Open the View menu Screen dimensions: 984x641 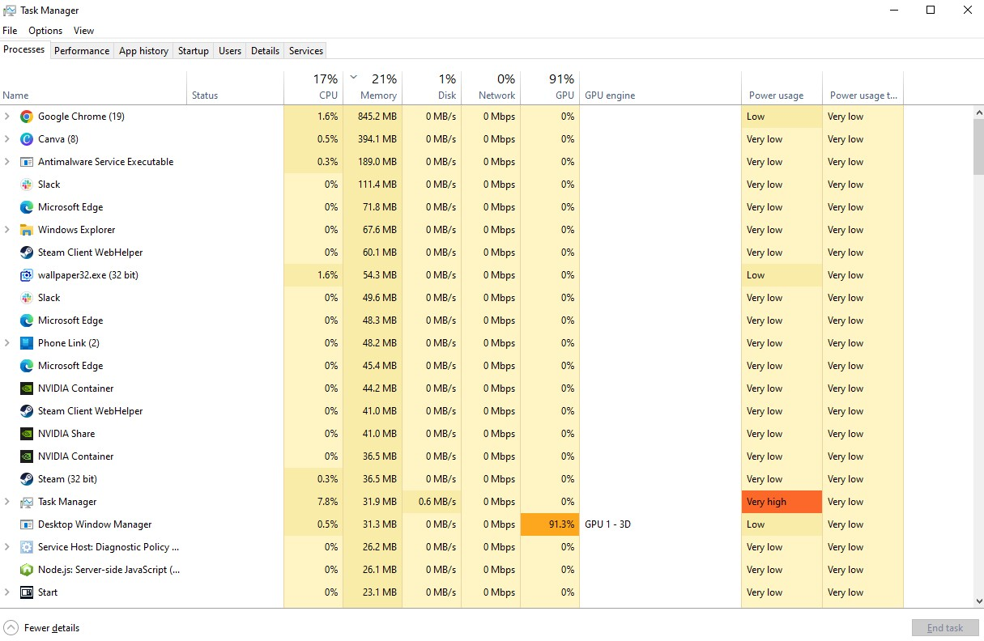pyautogui.click(x=84, y=31)
